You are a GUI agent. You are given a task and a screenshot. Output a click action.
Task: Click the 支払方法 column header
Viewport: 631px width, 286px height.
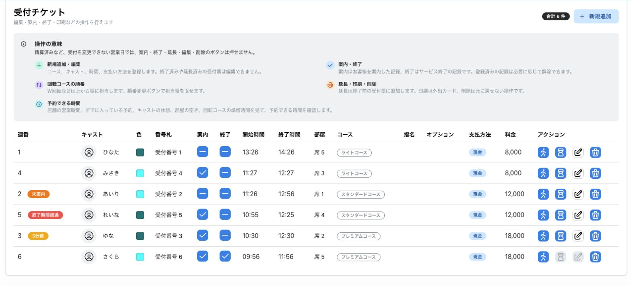[x=480, y=135]
